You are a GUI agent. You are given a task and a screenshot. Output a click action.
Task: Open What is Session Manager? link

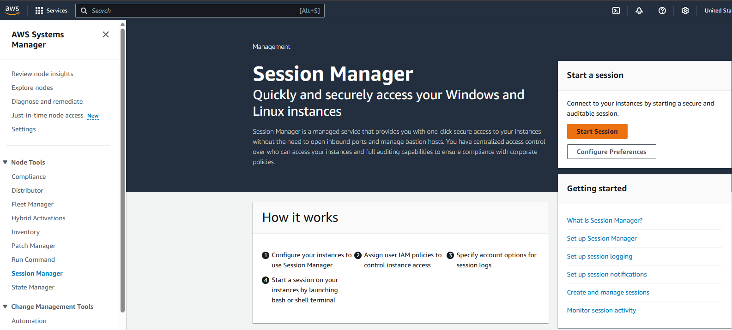point(605,220)
